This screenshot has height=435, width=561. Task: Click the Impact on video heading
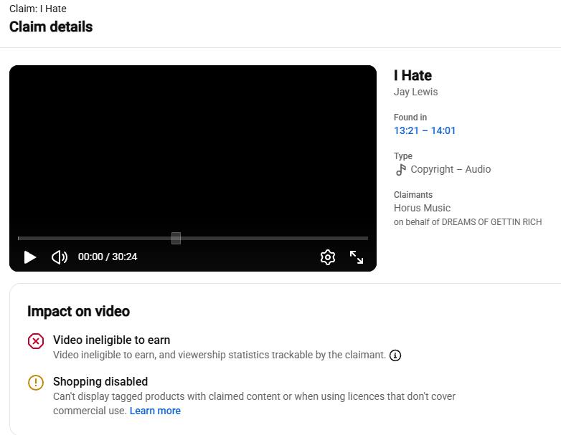(x=78, y=311)
